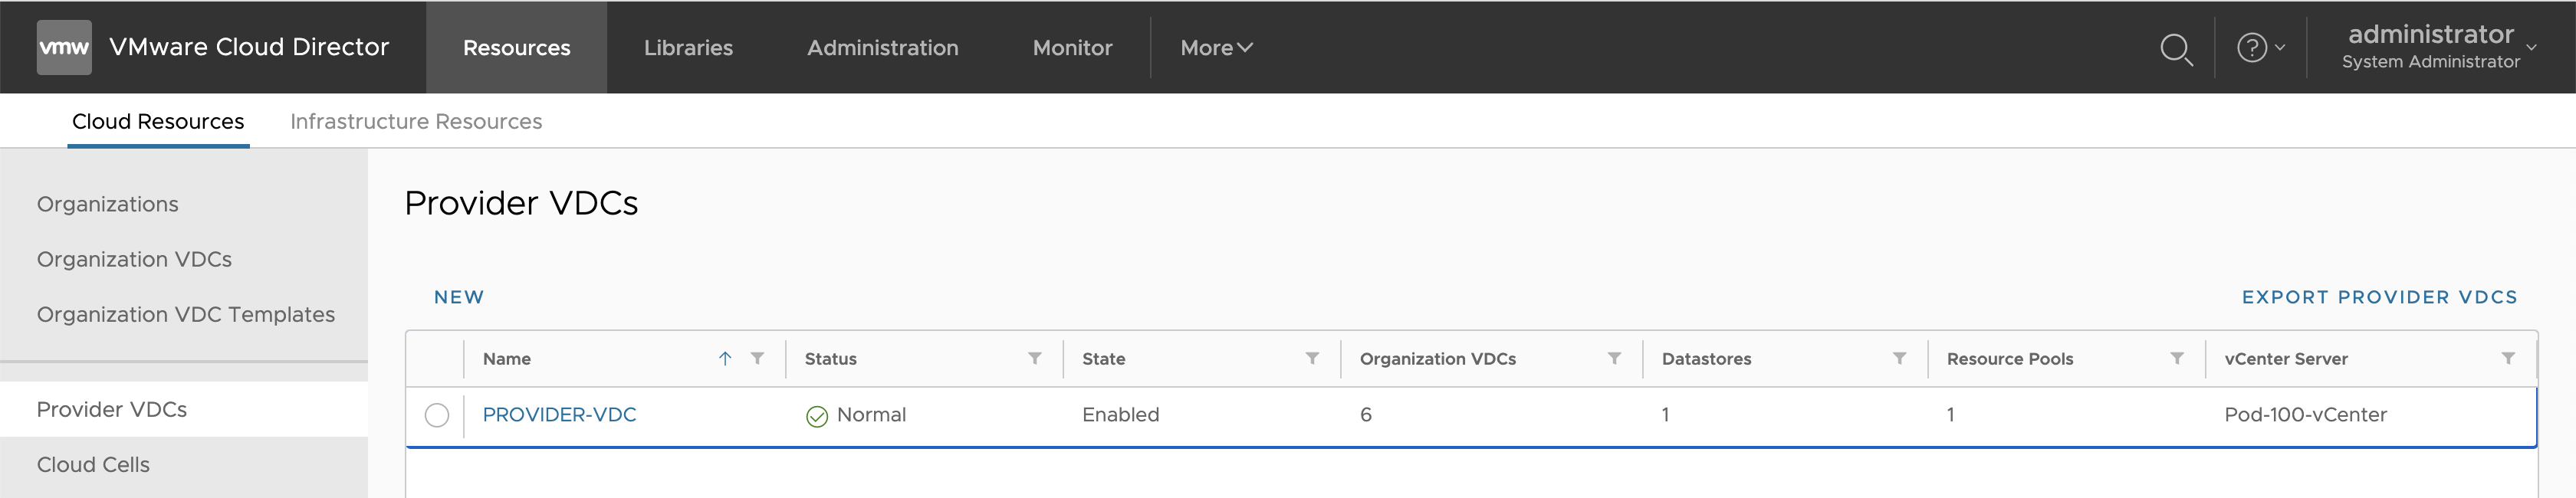2576x498 pixels.
Task: Open the search magnifier icon
Action: 2175,48
